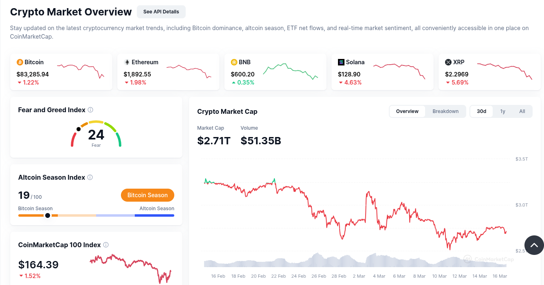Switch chart to 1y range
Viewport: 544px width, 285px height.
point(502,111)
